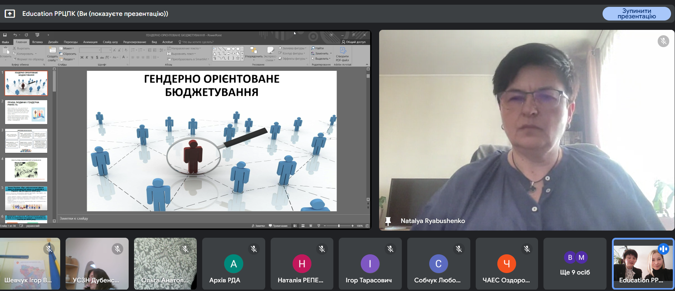The width and height of the screenshot is (675, 291).
Task: Select slide 4 thumbnail in the slide panel
Action: tap(26, 170)
